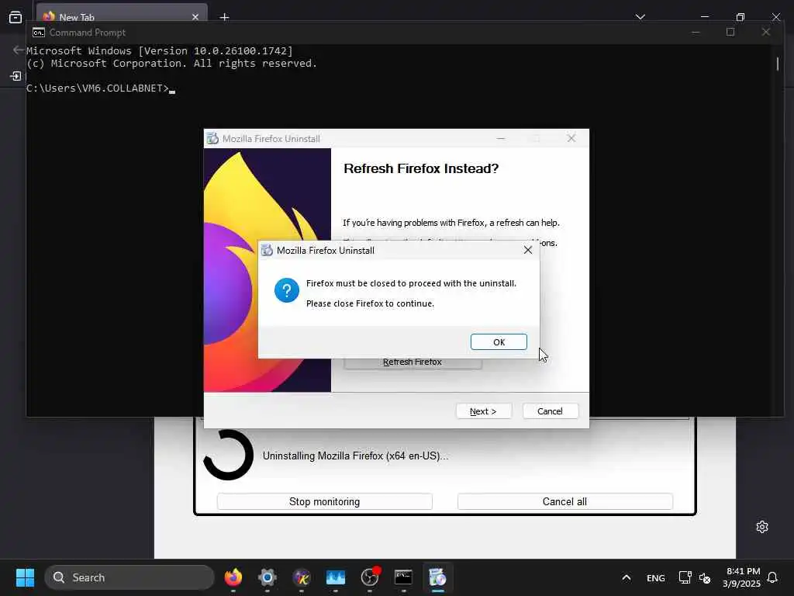Open Windows Start menu
Viewport: 794px width, 596px height.
click(25, 577)
